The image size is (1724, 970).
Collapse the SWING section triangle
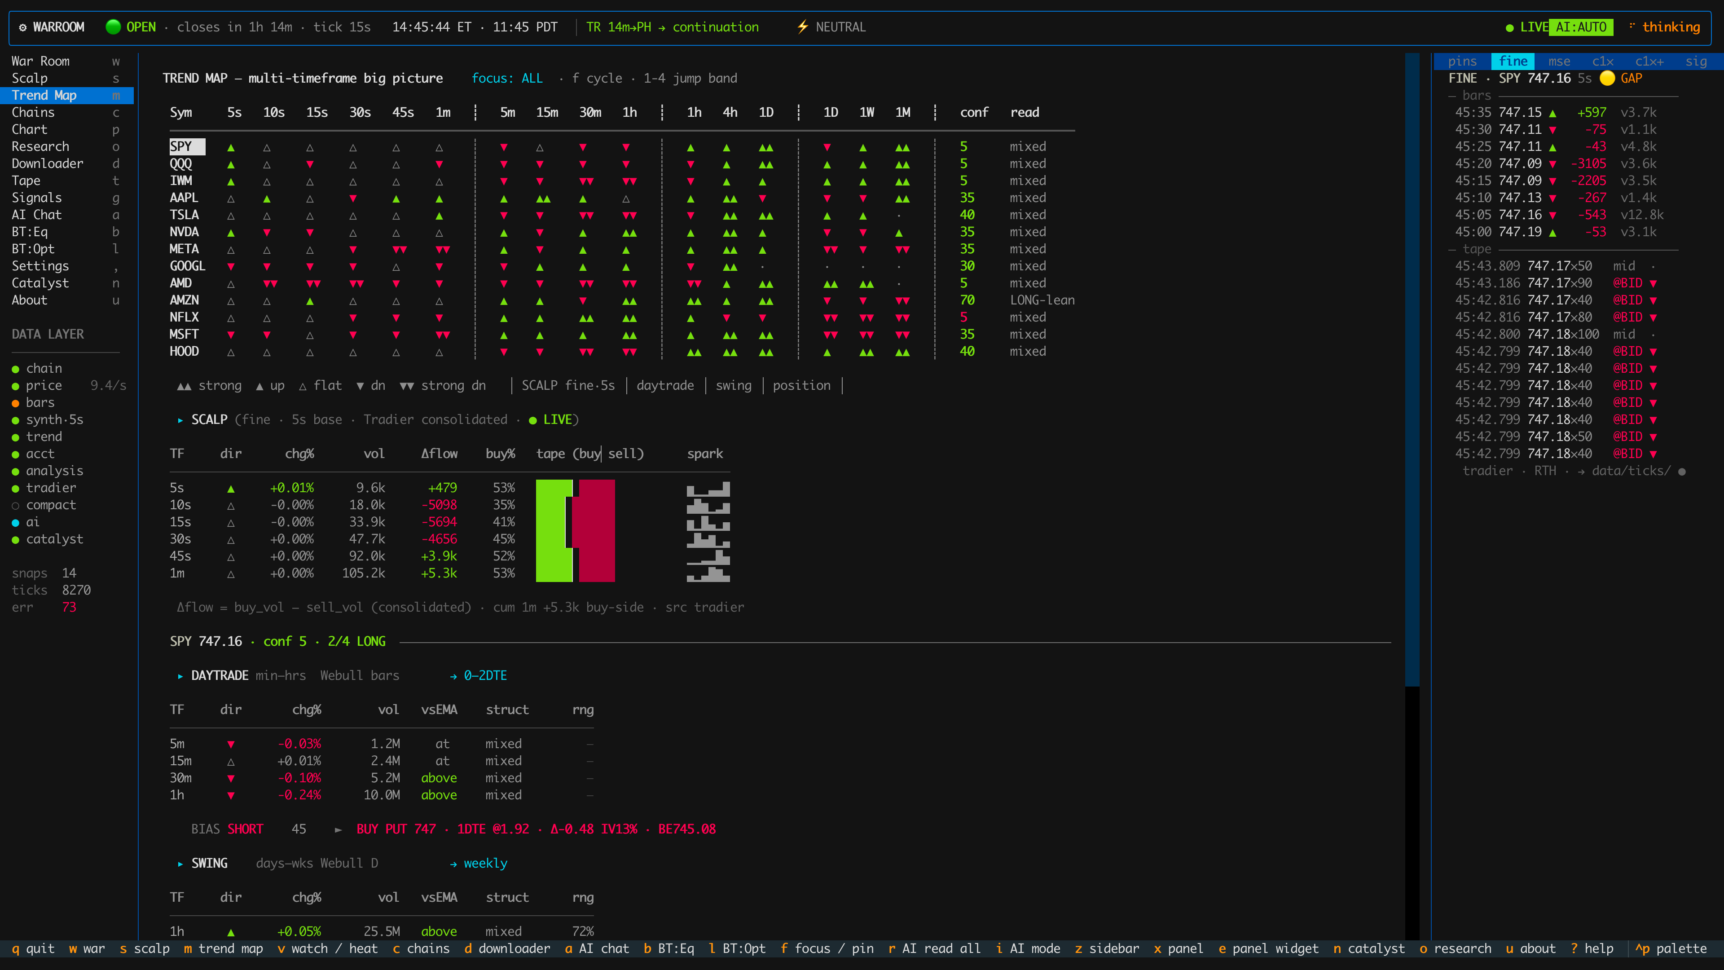coord(180,864)
